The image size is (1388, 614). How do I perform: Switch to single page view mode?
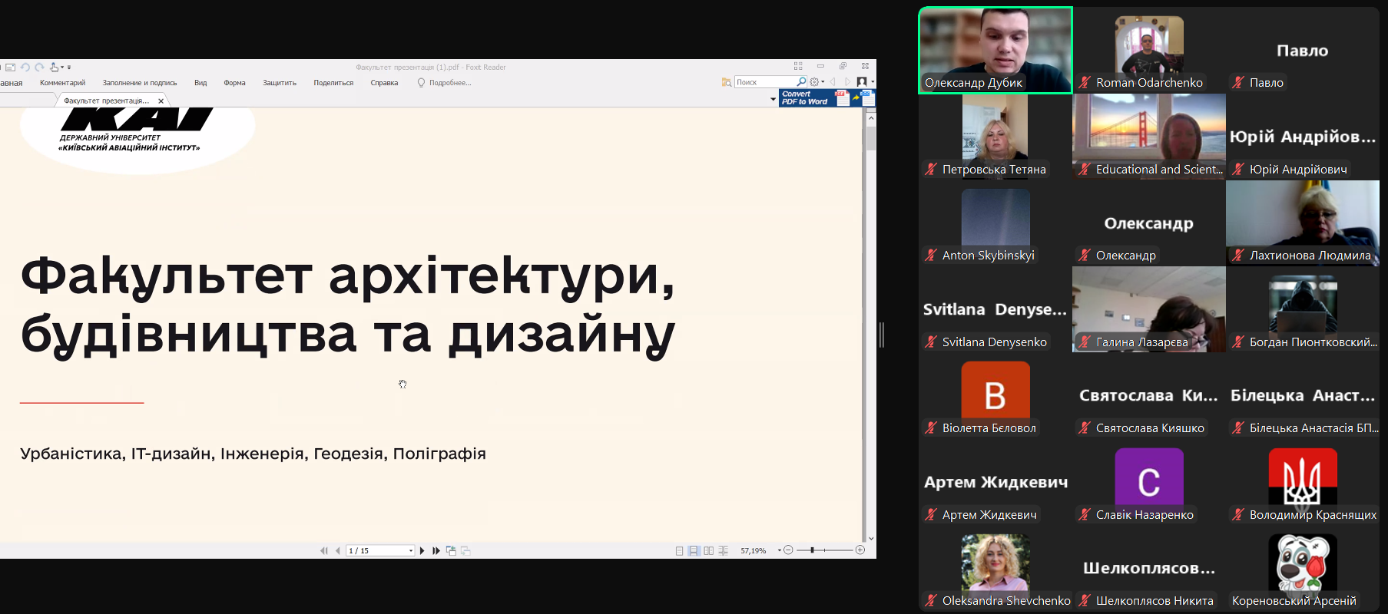[x=679, y=550]
